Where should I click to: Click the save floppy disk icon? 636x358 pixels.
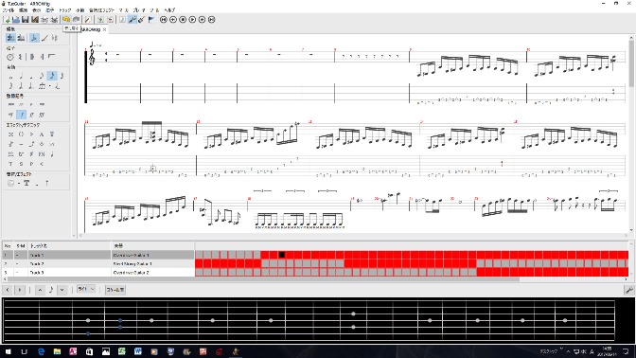(x=26, y=20)
